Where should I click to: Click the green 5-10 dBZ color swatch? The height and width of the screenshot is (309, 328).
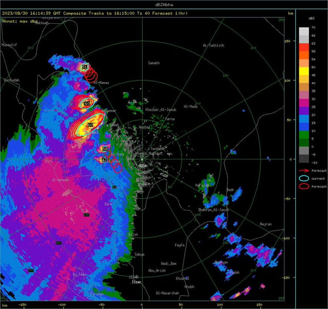(x=304, y=135)
